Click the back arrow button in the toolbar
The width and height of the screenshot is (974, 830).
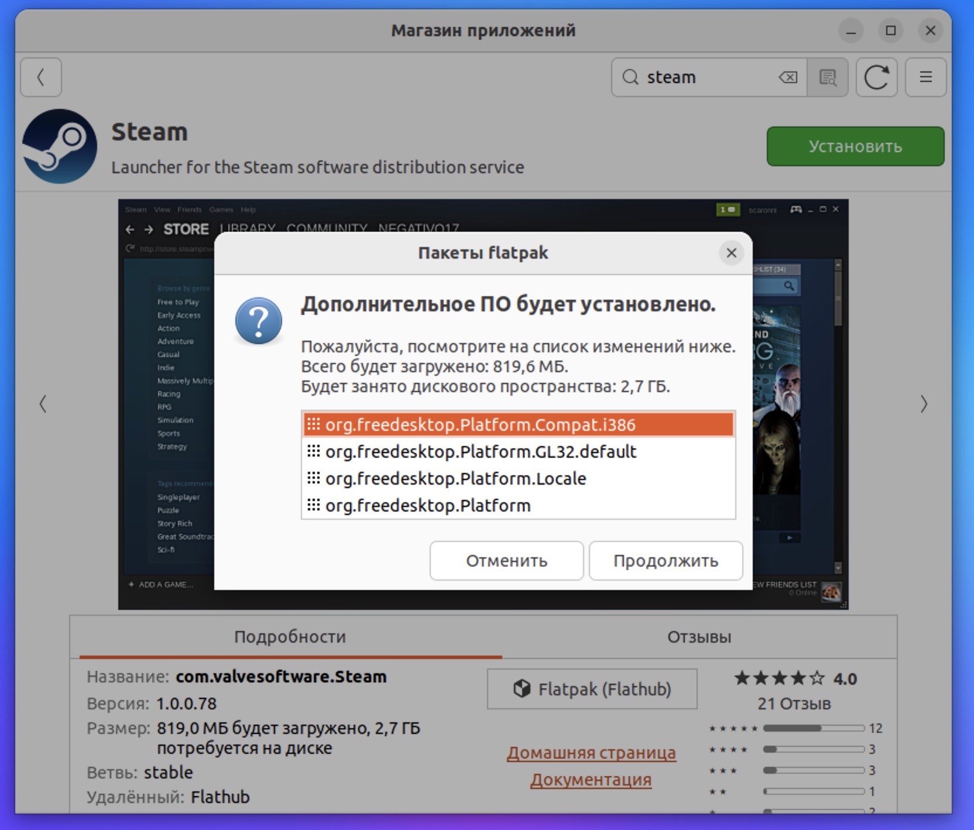(x=41, y=77)
